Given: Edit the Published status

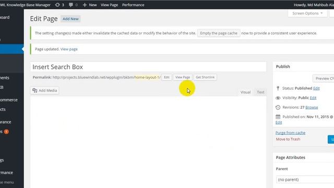Looking at the screenshot, I should [x=316, y=88].
